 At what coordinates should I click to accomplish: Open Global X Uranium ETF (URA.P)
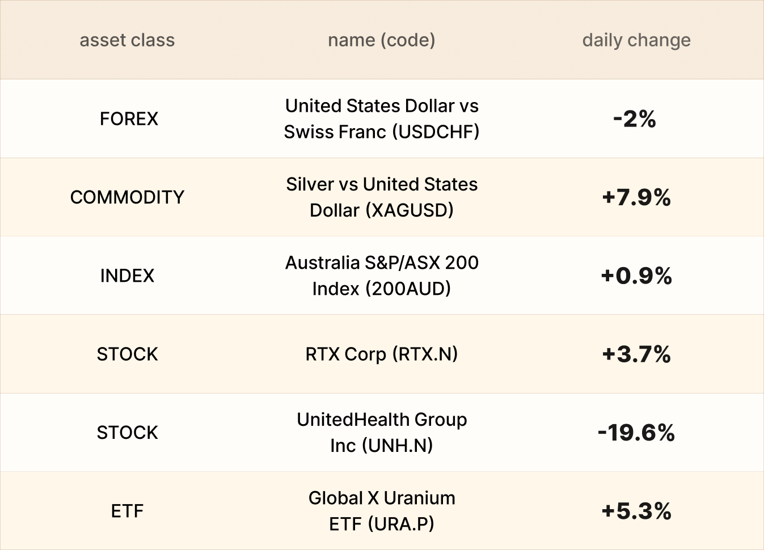[381, 511]
